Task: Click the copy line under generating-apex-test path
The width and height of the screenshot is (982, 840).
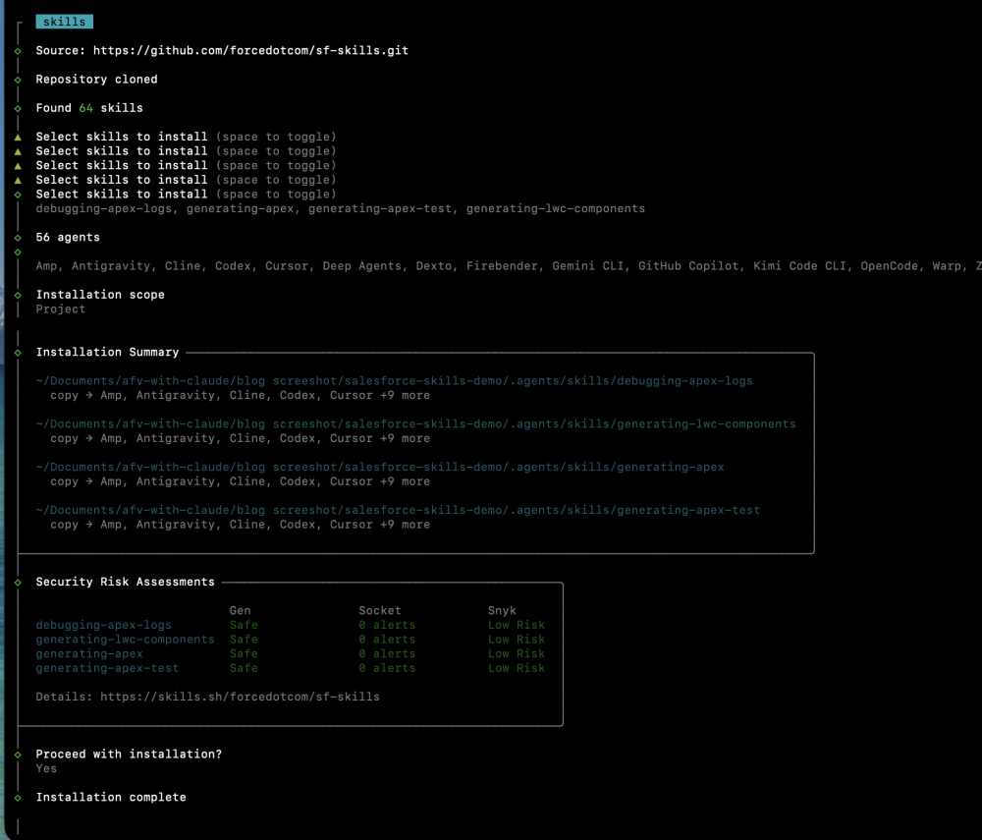Action: tap(240, 525)
